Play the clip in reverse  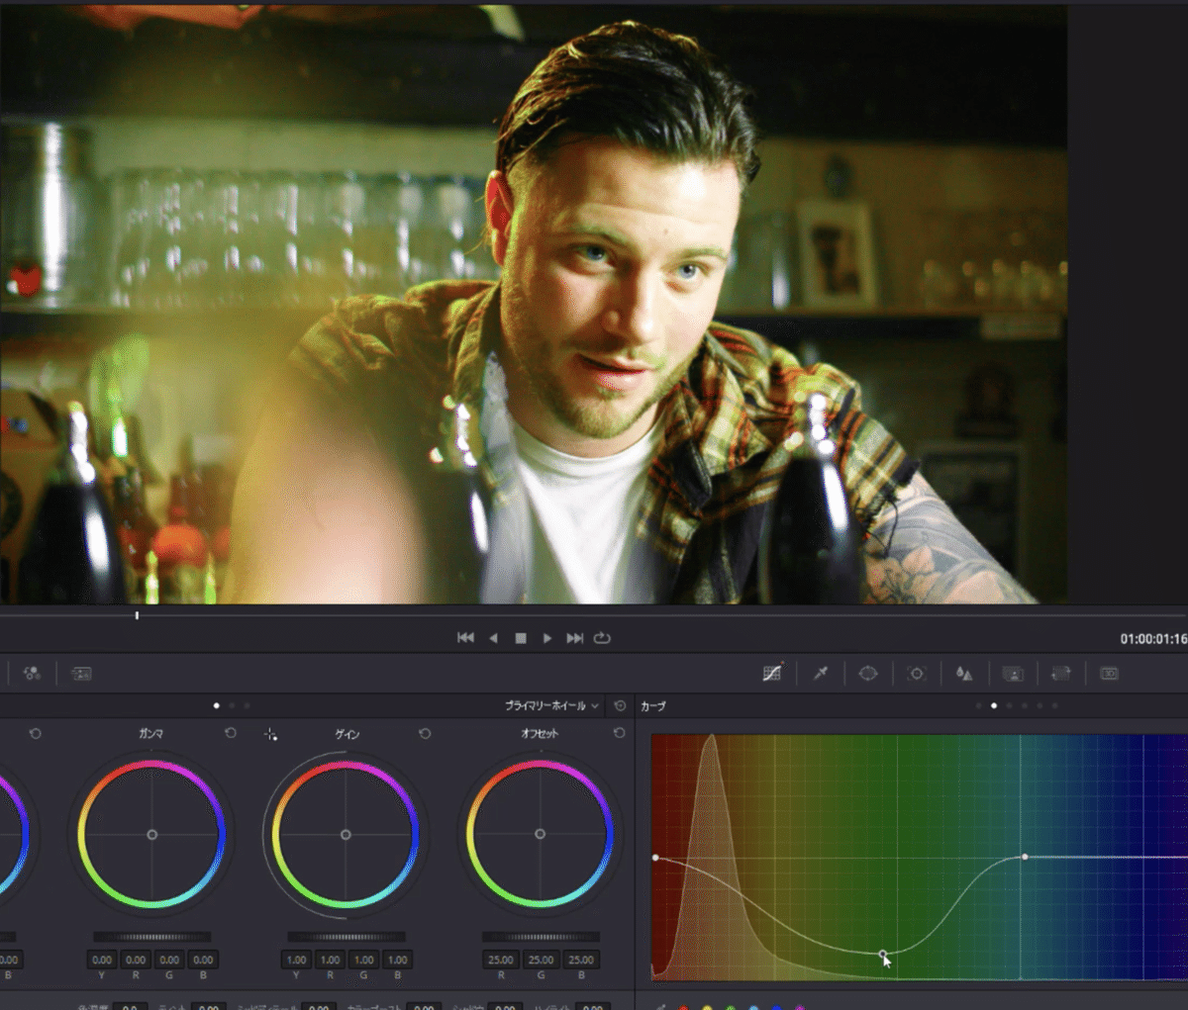[x=493, y=638]
